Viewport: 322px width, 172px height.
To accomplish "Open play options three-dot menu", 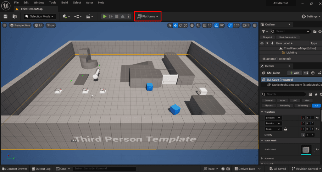I will pyautogui.click(x=129, y=16).
